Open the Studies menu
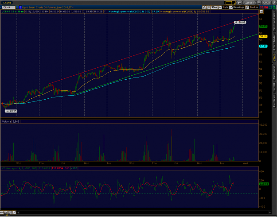The height and width of the screenshot is (217, 277). (254, 7)
